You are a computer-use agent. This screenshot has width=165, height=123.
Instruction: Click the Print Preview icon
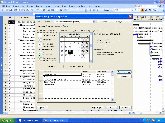(19, 10)
